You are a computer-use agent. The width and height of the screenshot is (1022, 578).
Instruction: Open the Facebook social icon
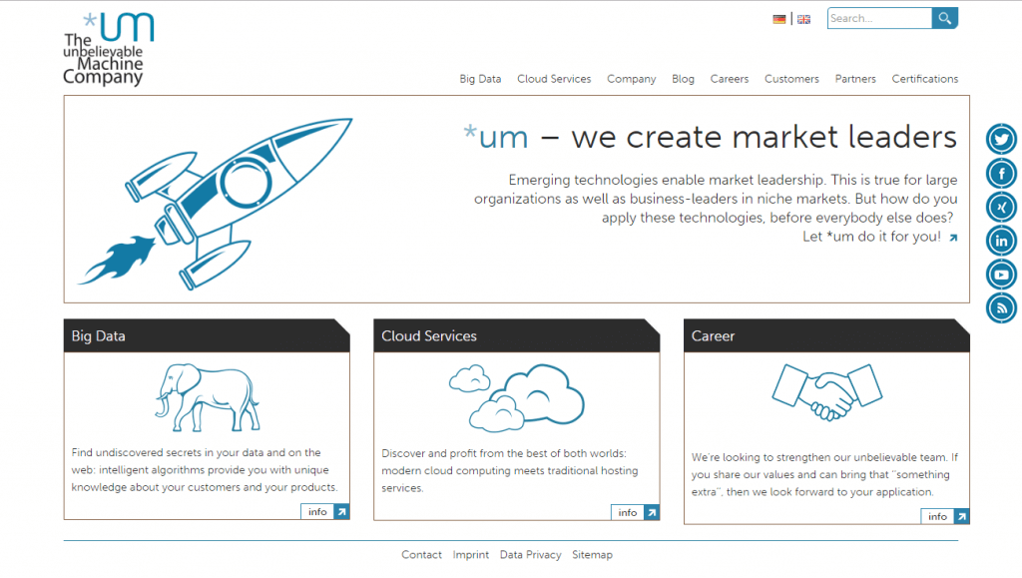click(1001, 174)
